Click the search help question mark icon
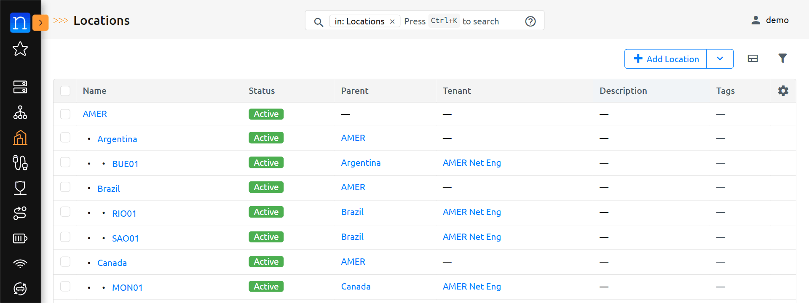Screen dimensions: 809x303 pyautogui.click(x=530, y=21)
